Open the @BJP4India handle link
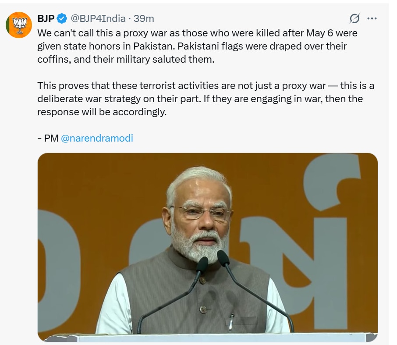This screenshot has height=345, width=397. (x=98, y=18)
